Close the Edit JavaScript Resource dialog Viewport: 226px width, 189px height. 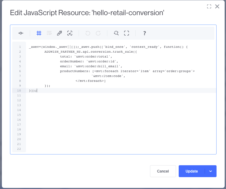click(217, 6)
